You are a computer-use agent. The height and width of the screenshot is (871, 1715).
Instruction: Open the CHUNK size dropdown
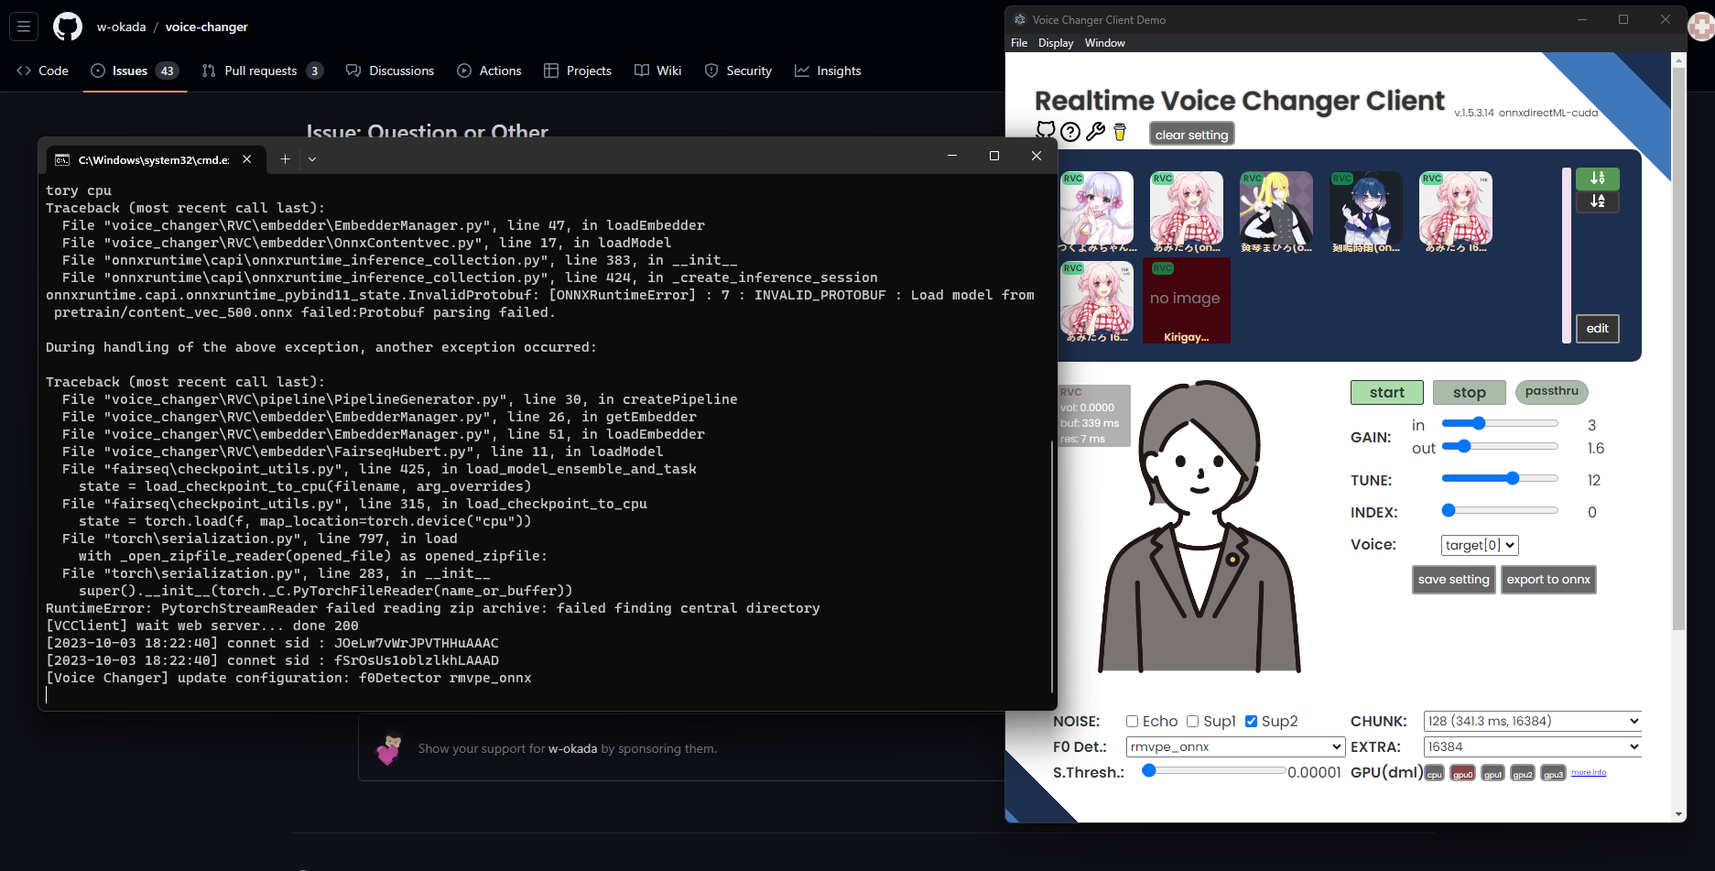click(x=1530, y=721)
